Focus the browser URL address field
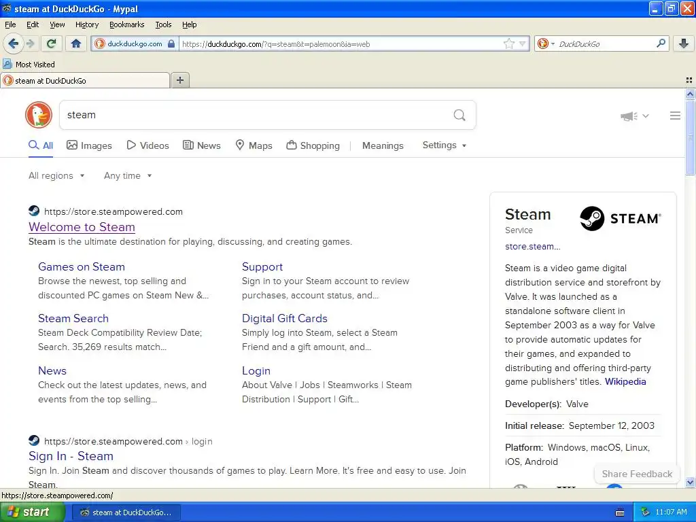 click(341, 43)
